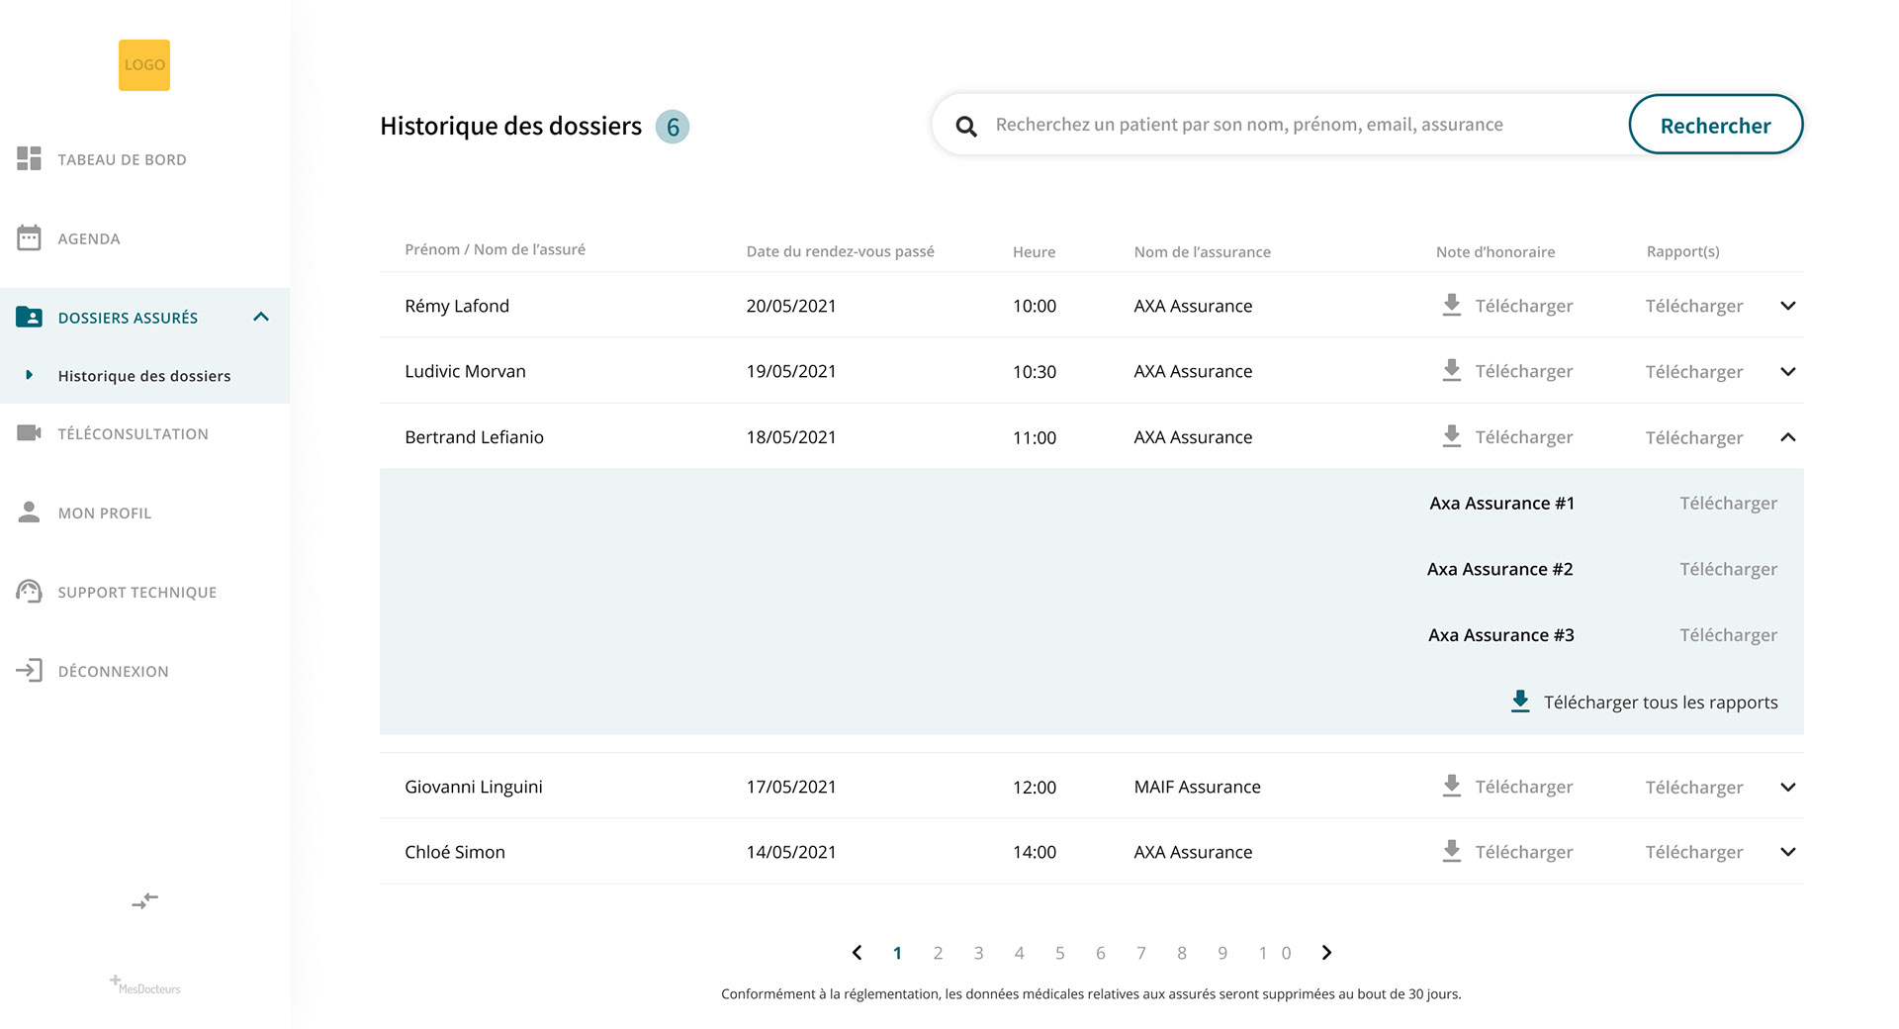Open Support technique menu item
The image size is (1899, 1029).
click(137, 592)
